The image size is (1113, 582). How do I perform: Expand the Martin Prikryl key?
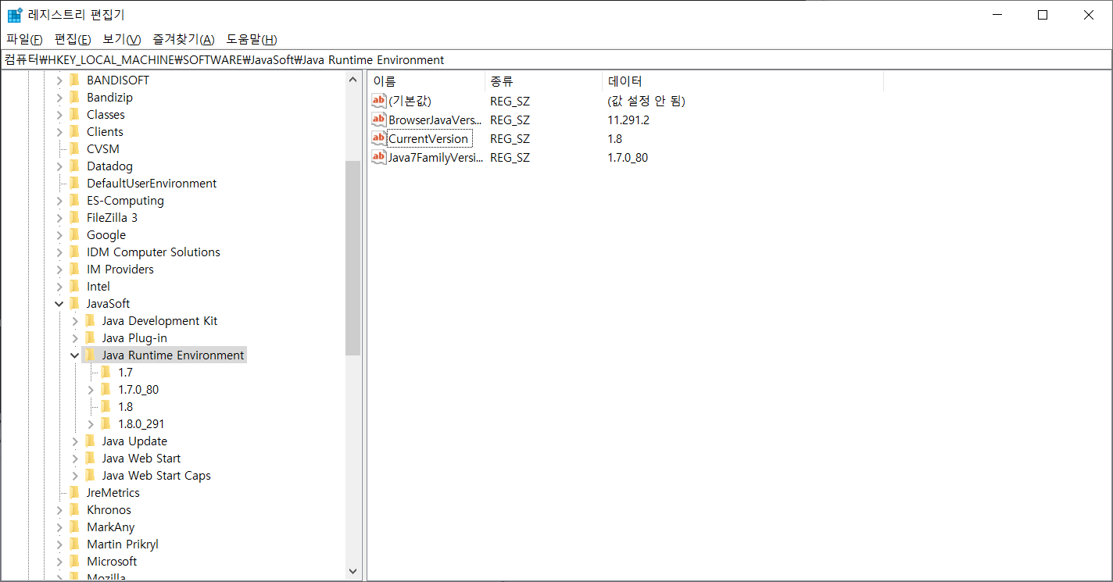pyautogui.click(x=59, y=544)
